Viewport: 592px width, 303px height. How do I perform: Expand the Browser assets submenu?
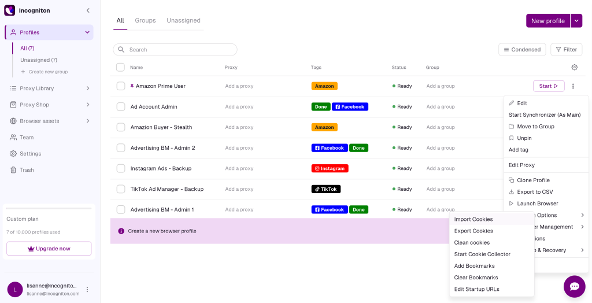(88, 121)
